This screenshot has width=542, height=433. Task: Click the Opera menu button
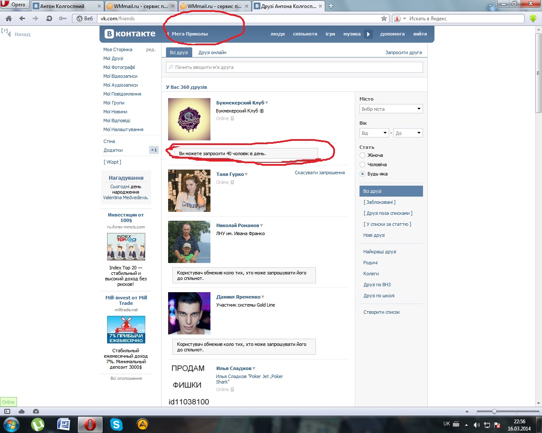point(14,5)
